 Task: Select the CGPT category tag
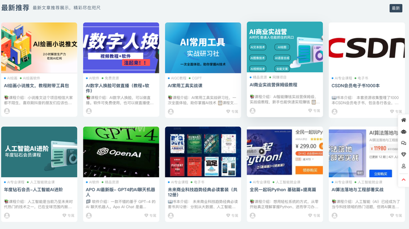tap(197, 78)
